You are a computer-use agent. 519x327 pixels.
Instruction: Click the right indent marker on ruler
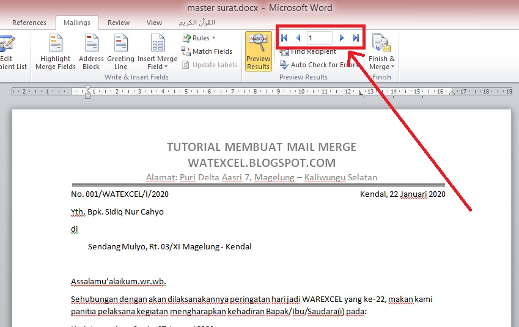point(452,93)
